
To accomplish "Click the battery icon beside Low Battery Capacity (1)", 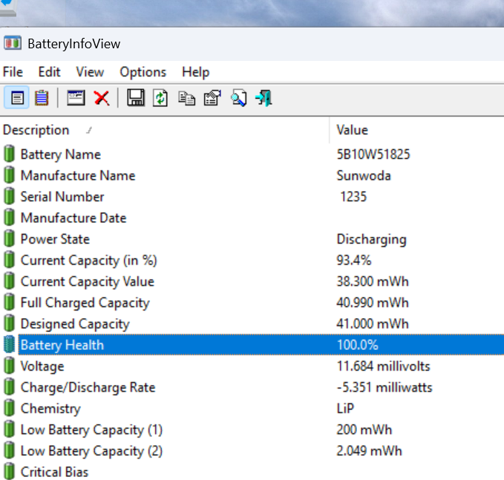I will pyautogui.click(x=10, y=429).
